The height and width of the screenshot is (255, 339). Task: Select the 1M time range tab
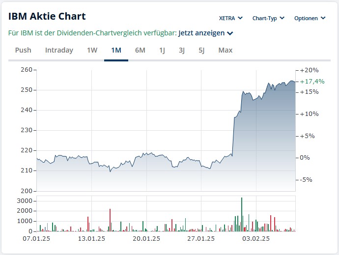pyautogui.click(x=116, y=50)
